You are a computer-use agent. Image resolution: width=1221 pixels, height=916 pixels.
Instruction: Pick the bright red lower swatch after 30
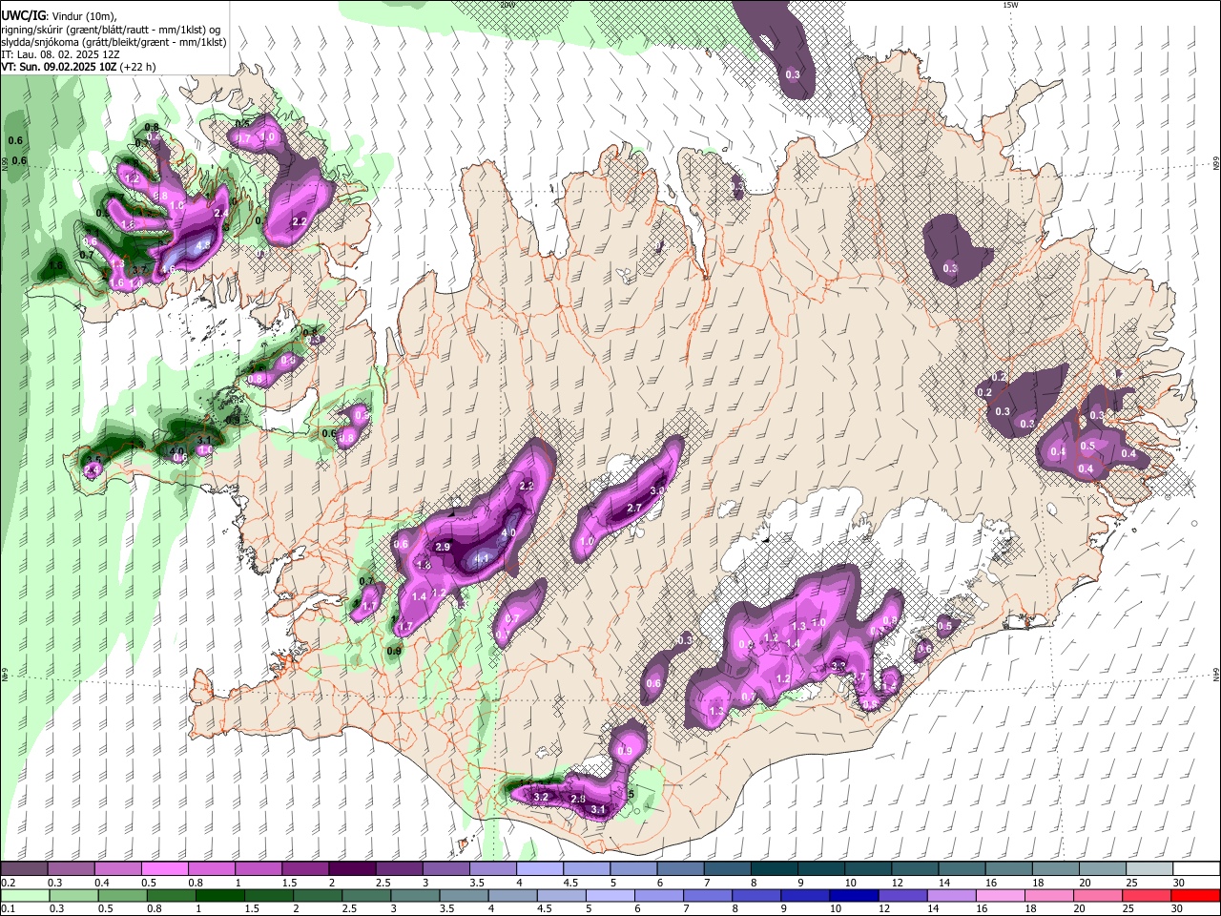pyautogui.click(x=1197, y=895)
